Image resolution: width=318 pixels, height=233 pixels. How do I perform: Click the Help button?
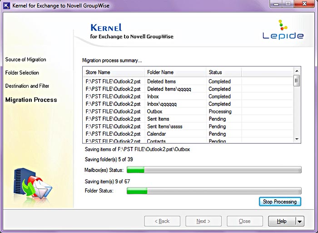click(x=282, y=221)
